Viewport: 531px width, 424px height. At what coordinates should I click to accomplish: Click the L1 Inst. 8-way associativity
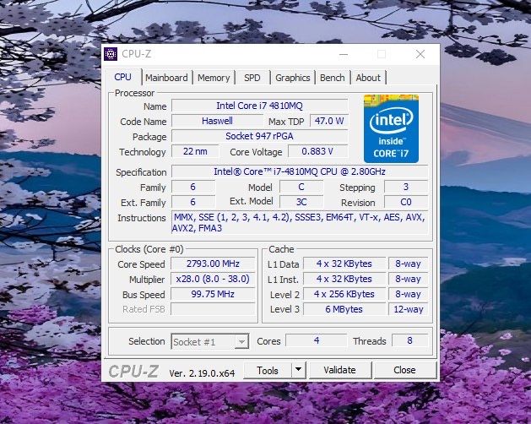408,279
